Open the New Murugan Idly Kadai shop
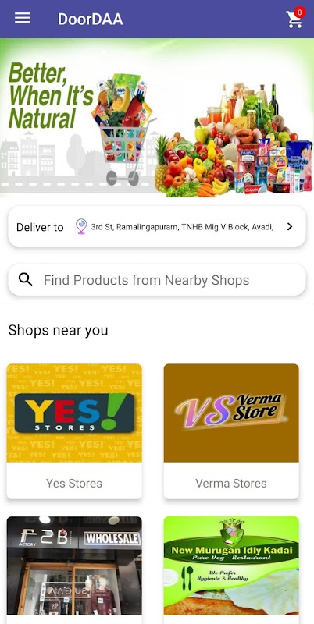Screen dimensions: 314x624 point(231,565)
